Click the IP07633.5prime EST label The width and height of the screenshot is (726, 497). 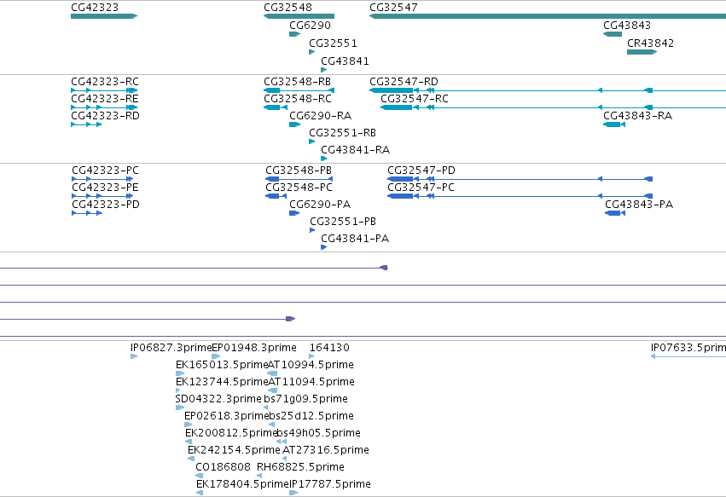[x=688, y=348]
